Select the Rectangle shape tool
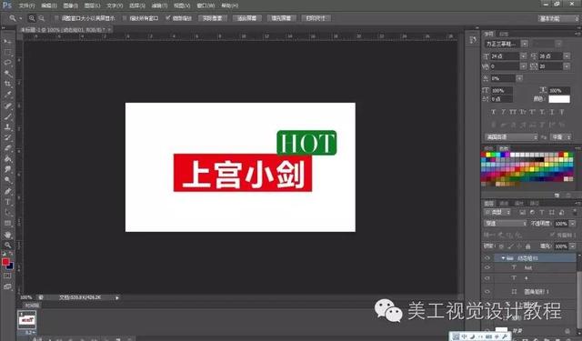The width and height of the screenshot is (582, 341). pos(7,224)
